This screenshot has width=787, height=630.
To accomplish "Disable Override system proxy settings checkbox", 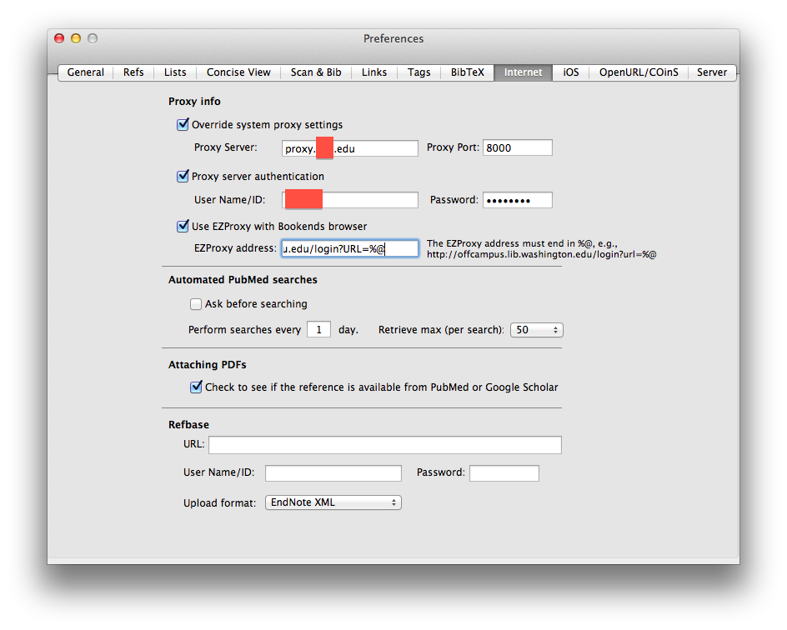I will (x=183, y=125).
